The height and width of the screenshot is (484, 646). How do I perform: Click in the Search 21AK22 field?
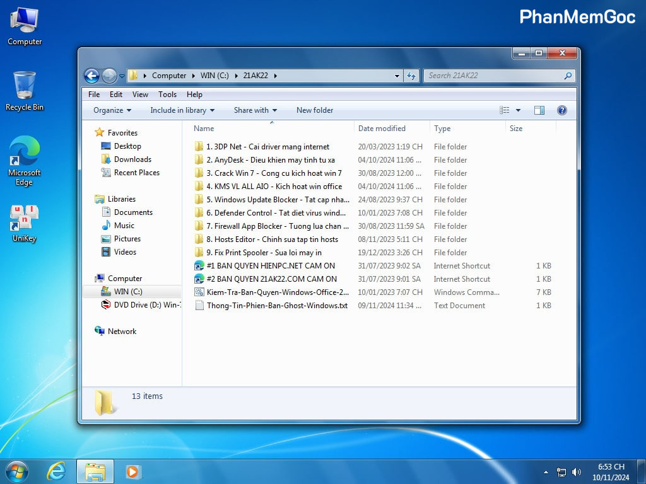tap(493, 76)
